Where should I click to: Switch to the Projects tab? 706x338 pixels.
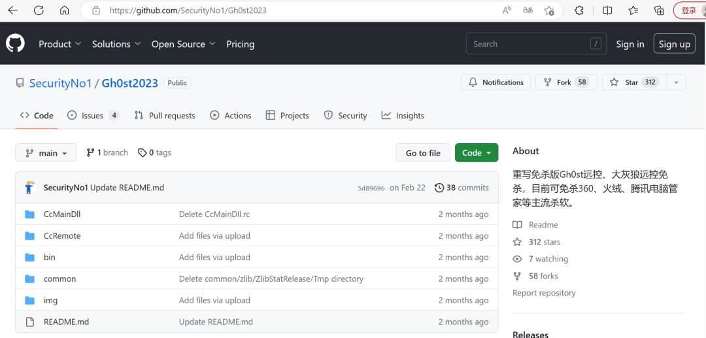pyautogui.click(x=287, y=116)
